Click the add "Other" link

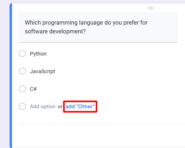click(80, 106)
